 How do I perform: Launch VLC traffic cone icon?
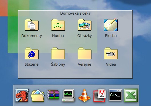pos(84,95)
